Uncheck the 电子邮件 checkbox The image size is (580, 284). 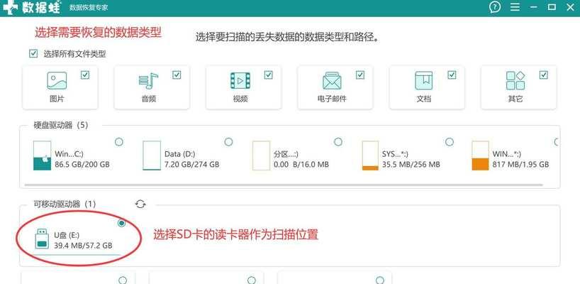pyautogui.click(x=360, y=75)
